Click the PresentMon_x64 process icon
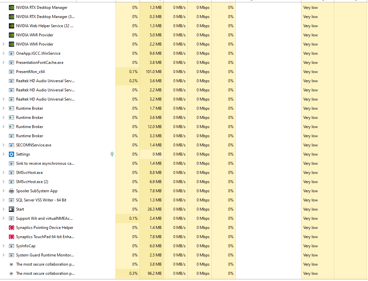368x281 pixels. [x=11, y=72]
